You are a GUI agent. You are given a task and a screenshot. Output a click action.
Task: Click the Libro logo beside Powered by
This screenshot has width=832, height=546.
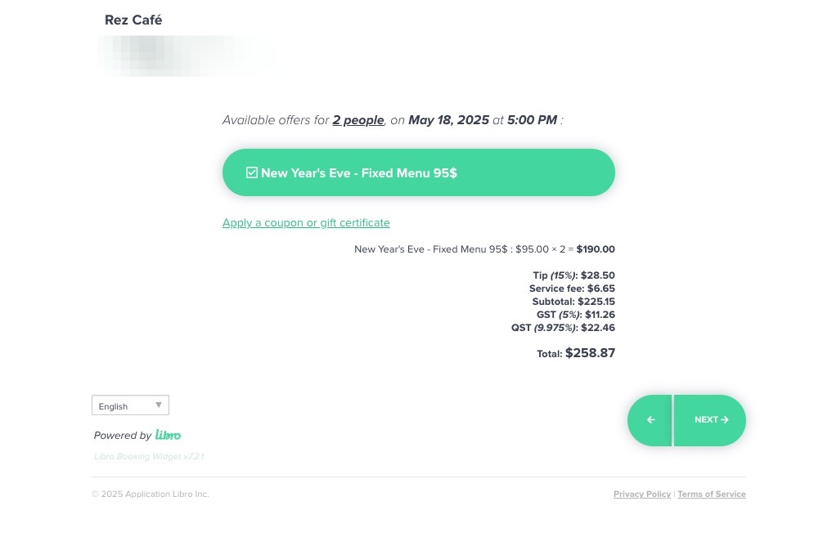point(168,435)
